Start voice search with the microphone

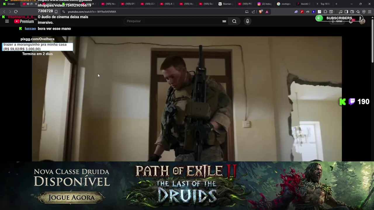247,21
